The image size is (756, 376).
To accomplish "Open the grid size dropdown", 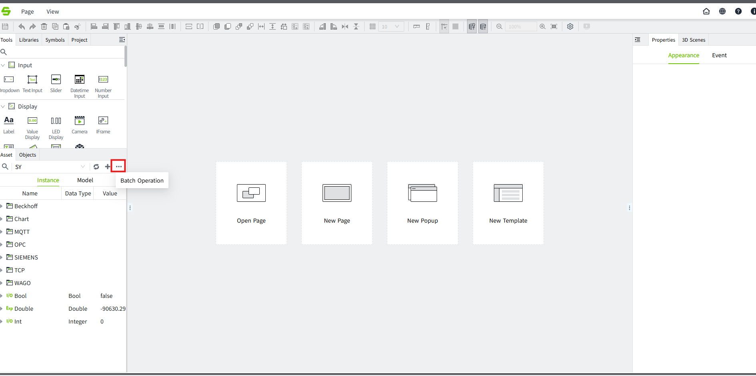I will [397, 26].
